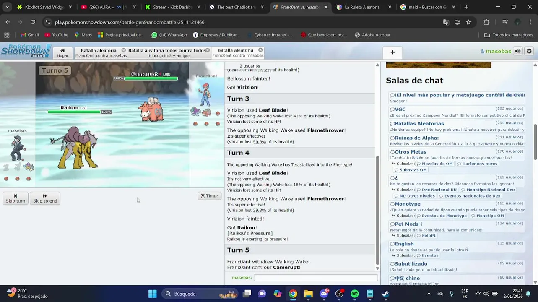Toggle the Showdown sound speaker icon
Viewport: 538px width, 302px height.
518,51
